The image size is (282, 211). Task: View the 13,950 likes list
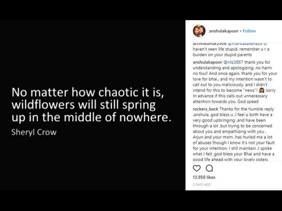tap(204, 178)
